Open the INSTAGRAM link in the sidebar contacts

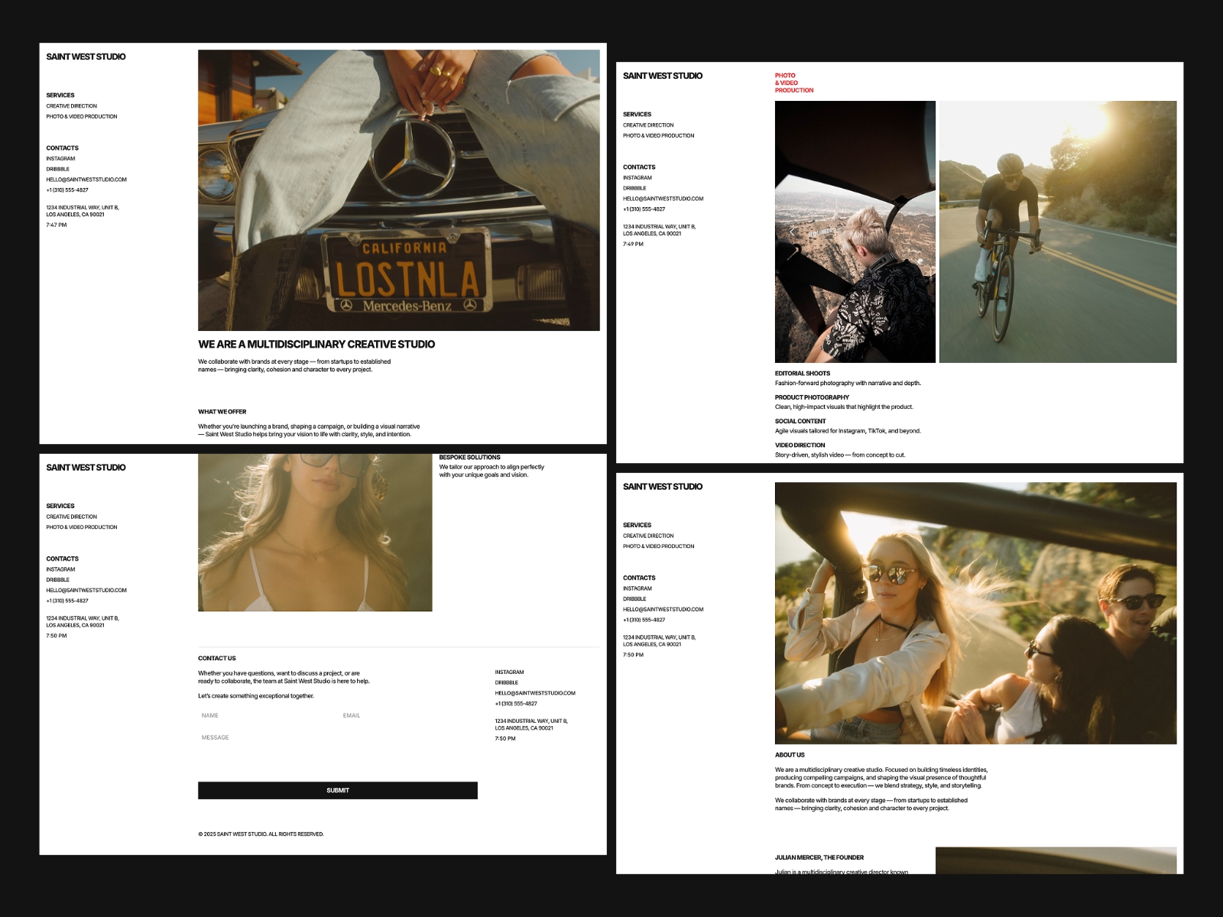point(60,158)
